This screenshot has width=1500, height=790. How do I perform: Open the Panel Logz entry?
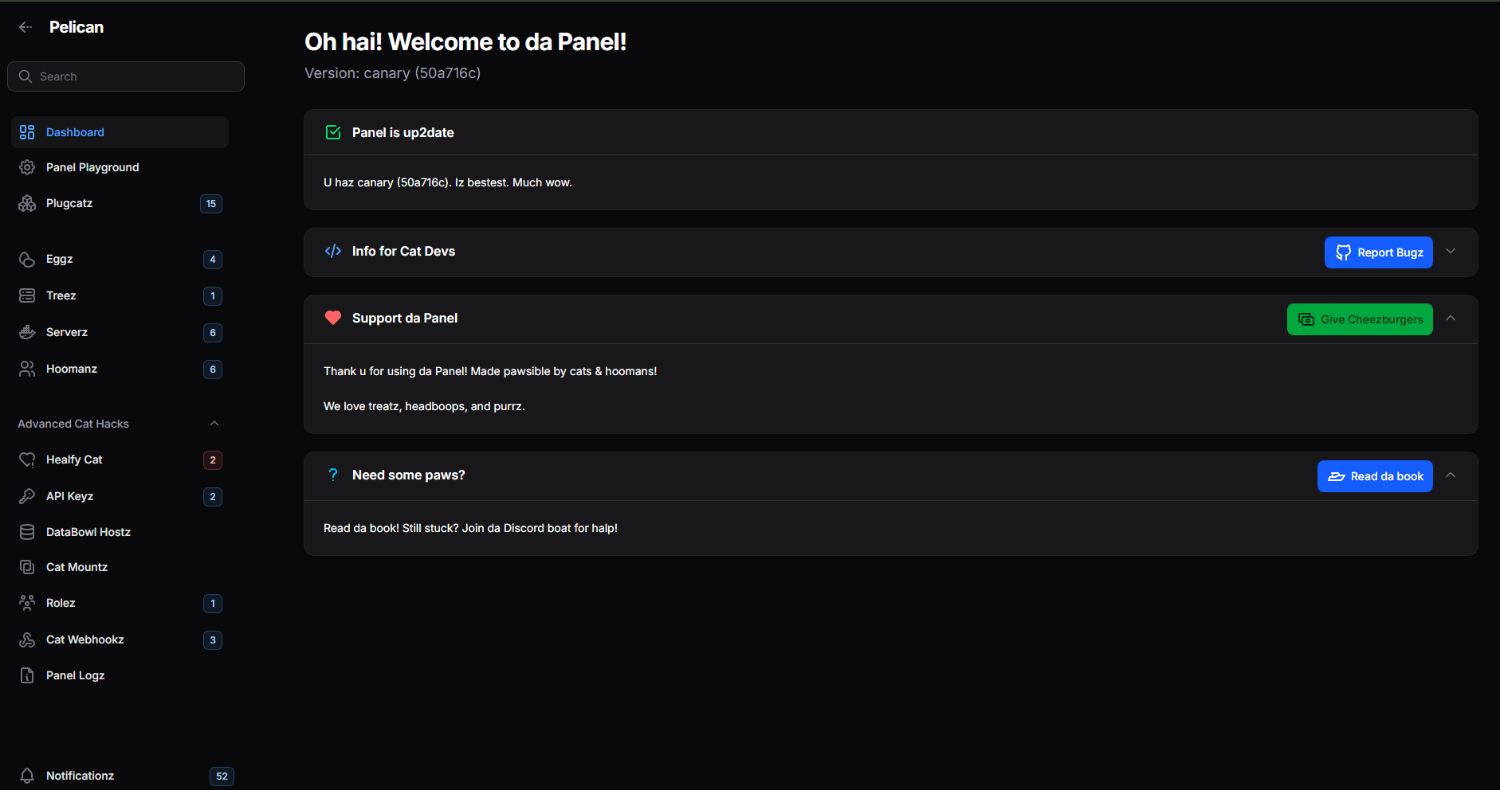(120, 675)
